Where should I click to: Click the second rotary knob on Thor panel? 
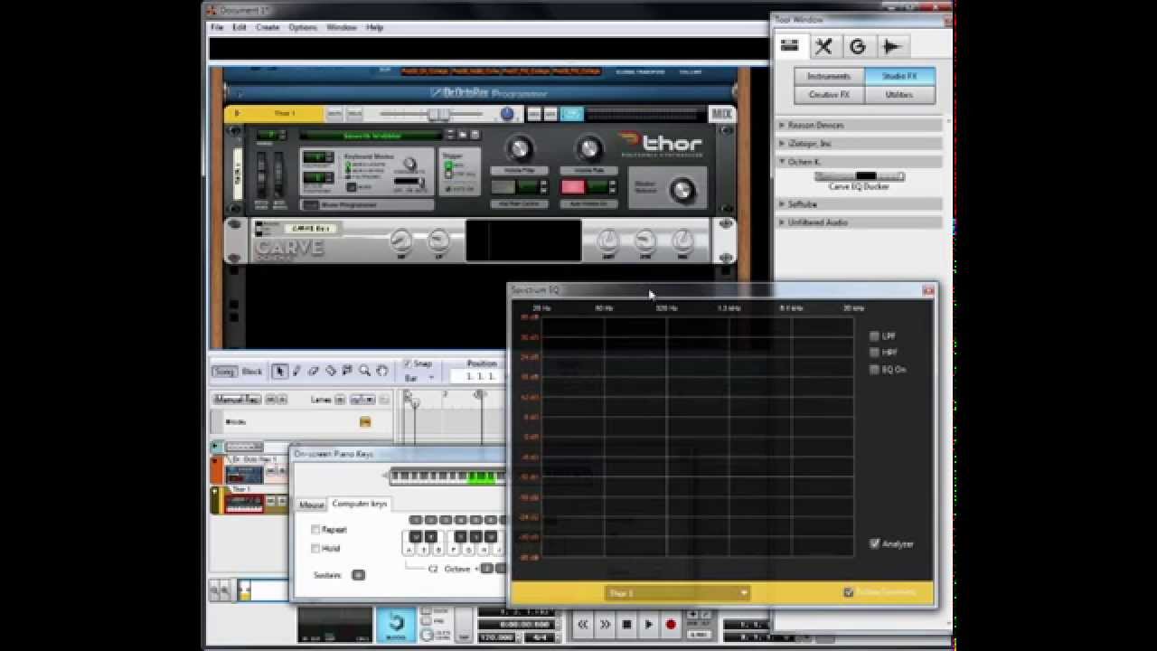(588, 147)
